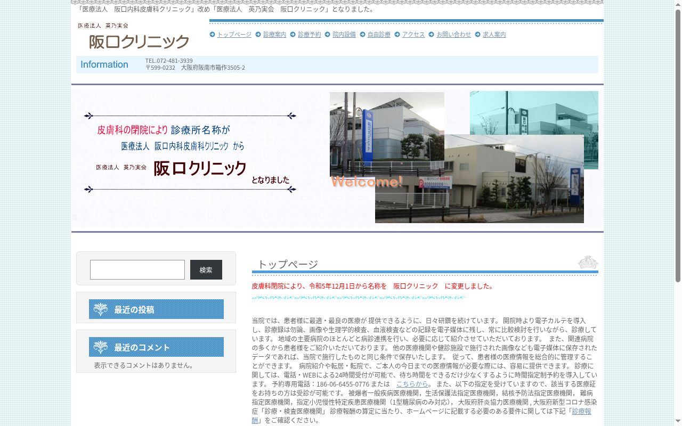
Task: Open the 院内設備 navigation link
Action: 344,35
